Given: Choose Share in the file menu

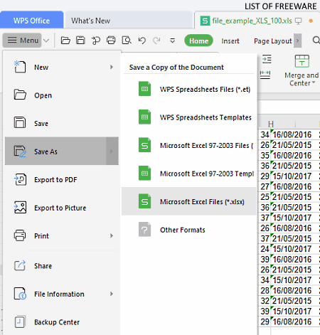Looking at the screenshot, I should coord(62,266).
